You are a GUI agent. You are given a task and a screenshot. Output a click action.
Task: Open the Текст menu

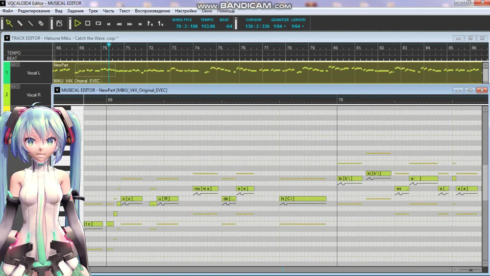(125, 11)
